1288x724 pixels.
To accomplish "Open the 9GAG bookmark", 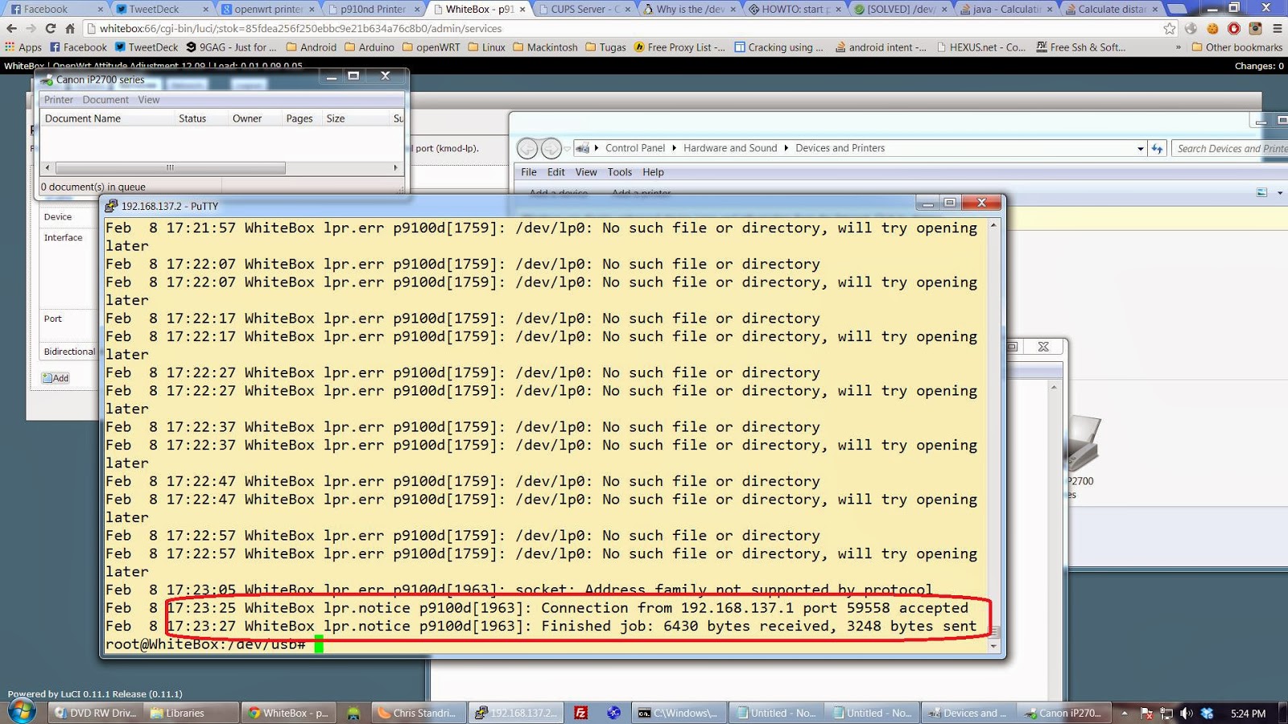I will pyautogui.click(x=231, y=47).
